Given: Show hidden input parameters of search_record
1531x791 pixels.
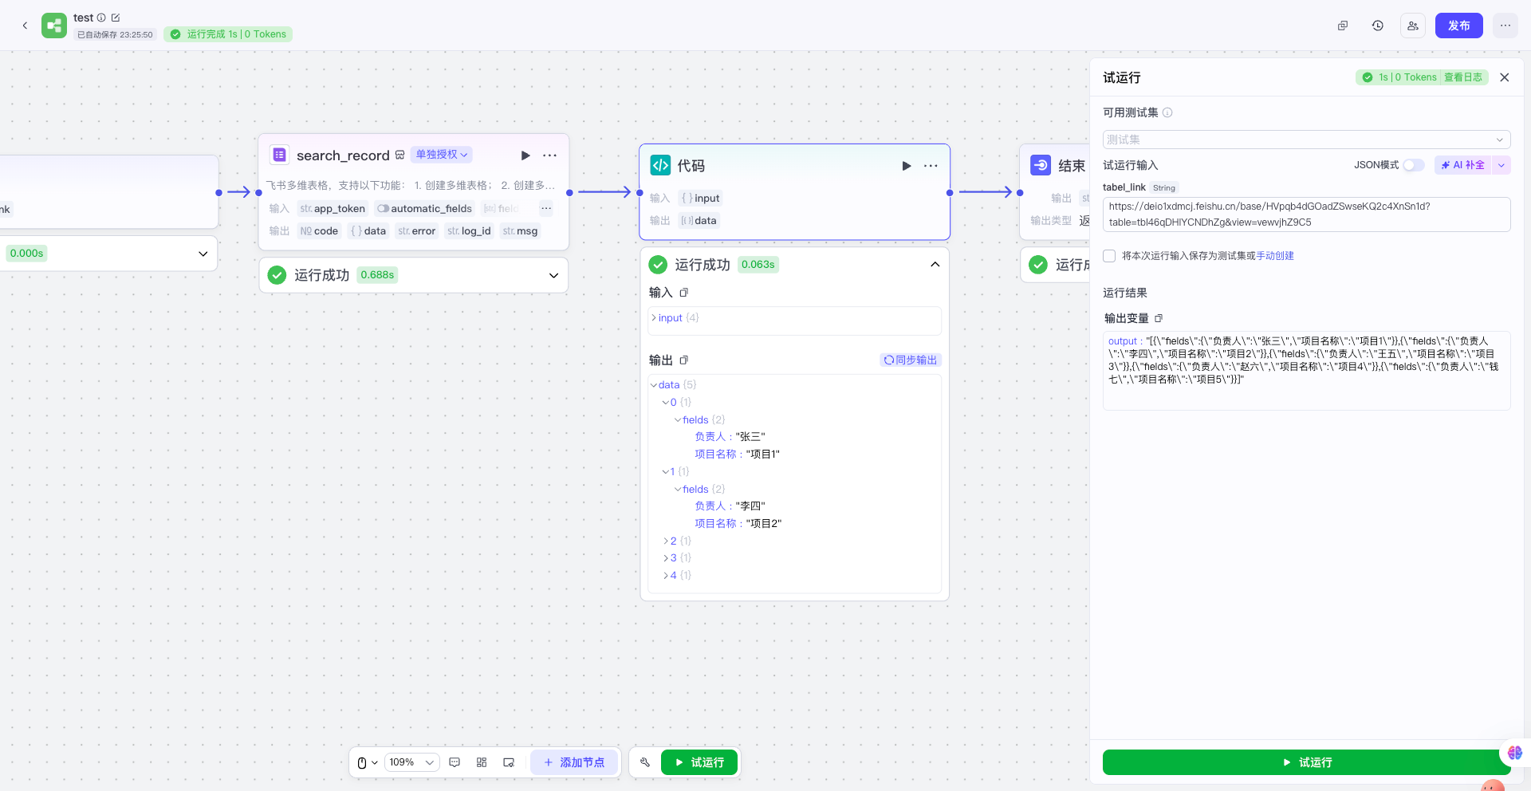Looking at the screenshot, I should (x=546, y=208).
